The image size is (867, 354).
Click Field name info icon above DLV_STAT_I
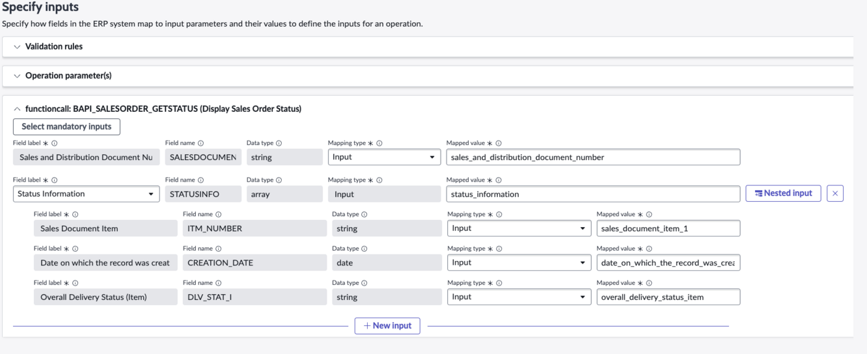click(218, 283)
